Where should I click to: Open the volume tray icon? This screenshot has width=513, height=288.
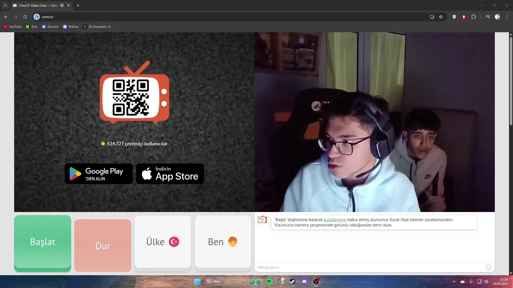click(x=486, y=282)
